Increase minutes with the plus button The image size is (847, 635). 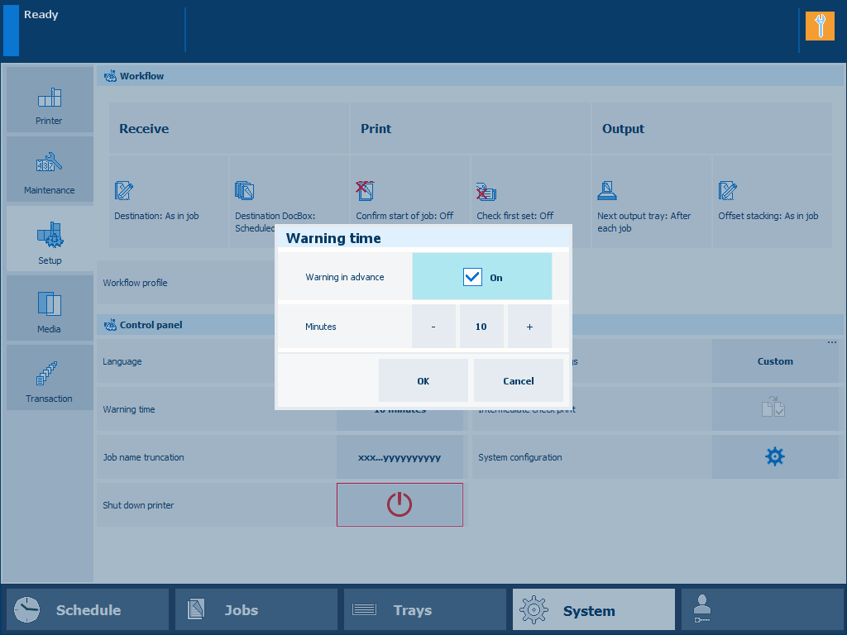pos(529,327)
